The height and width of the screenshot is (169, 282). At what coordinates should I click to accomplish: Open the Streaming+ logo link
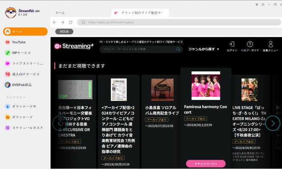coord(74,46)
